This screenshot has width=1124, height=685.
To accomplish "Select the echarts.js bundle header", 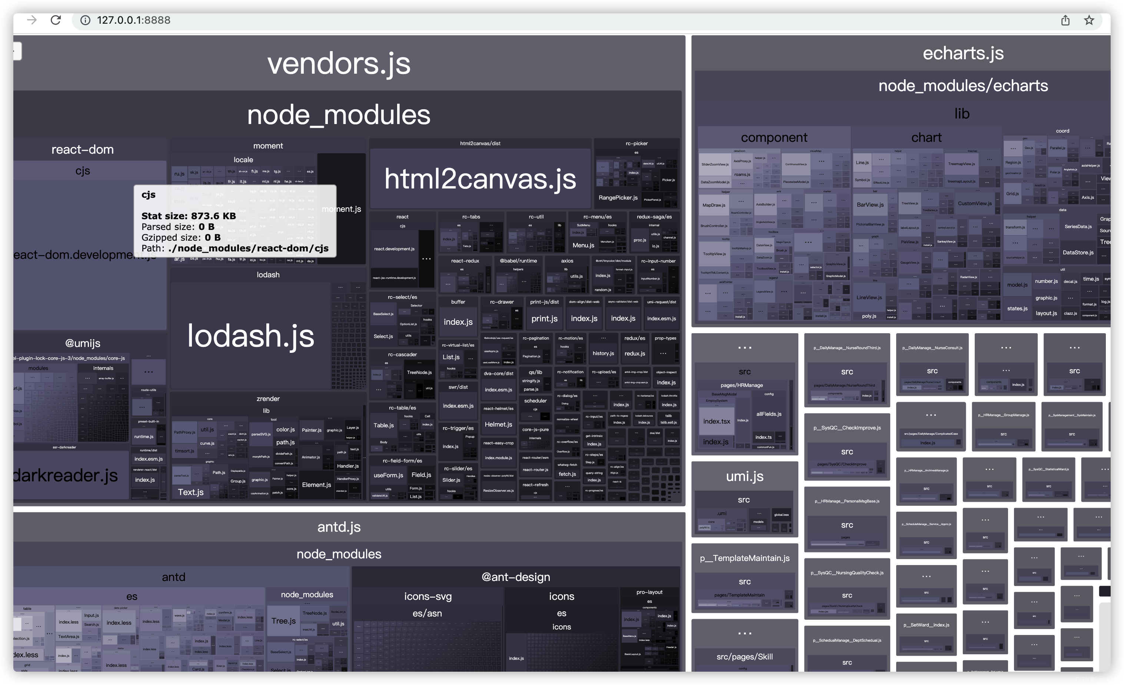I will (x=963, y=53).
